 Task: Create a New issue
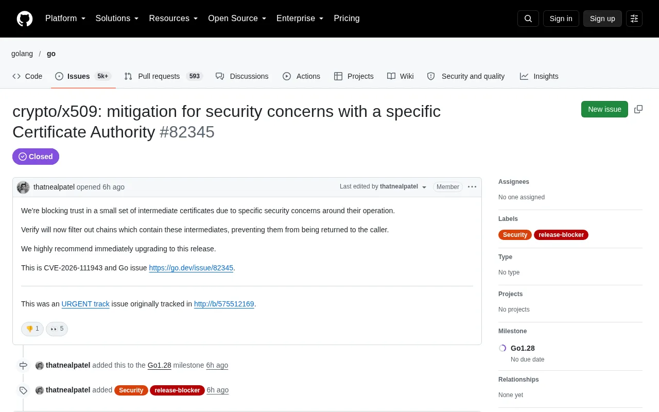click(604, 109)
